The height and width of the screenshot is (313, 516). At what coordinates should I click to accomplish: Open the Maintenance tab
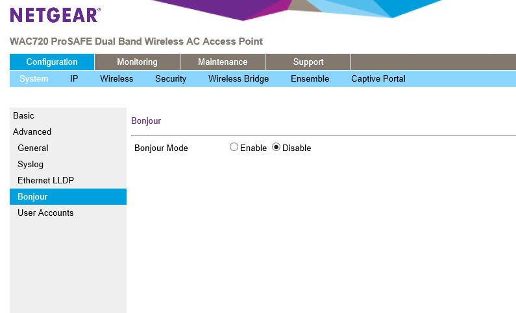click(x=223, y=62)
